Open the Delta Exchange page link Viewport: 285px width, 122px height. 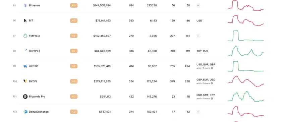39,112
